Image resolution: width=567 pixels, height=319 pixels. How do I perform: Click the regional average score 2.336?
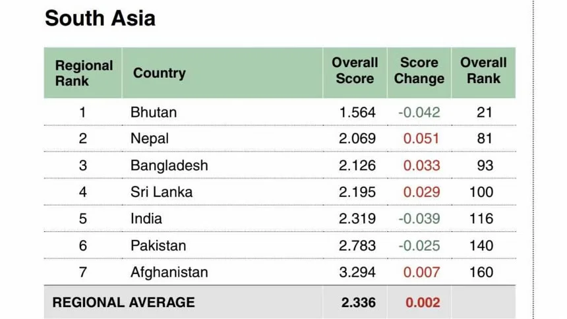[x=359, y=303]
